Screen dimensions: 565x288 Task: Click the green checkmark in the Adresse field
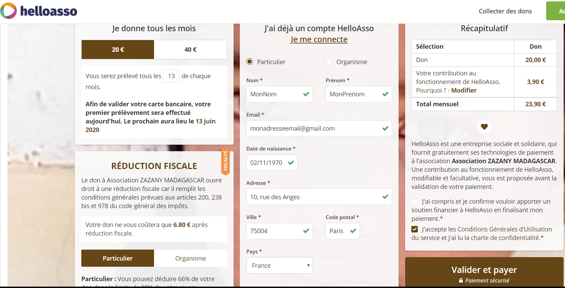click(385, 197)
